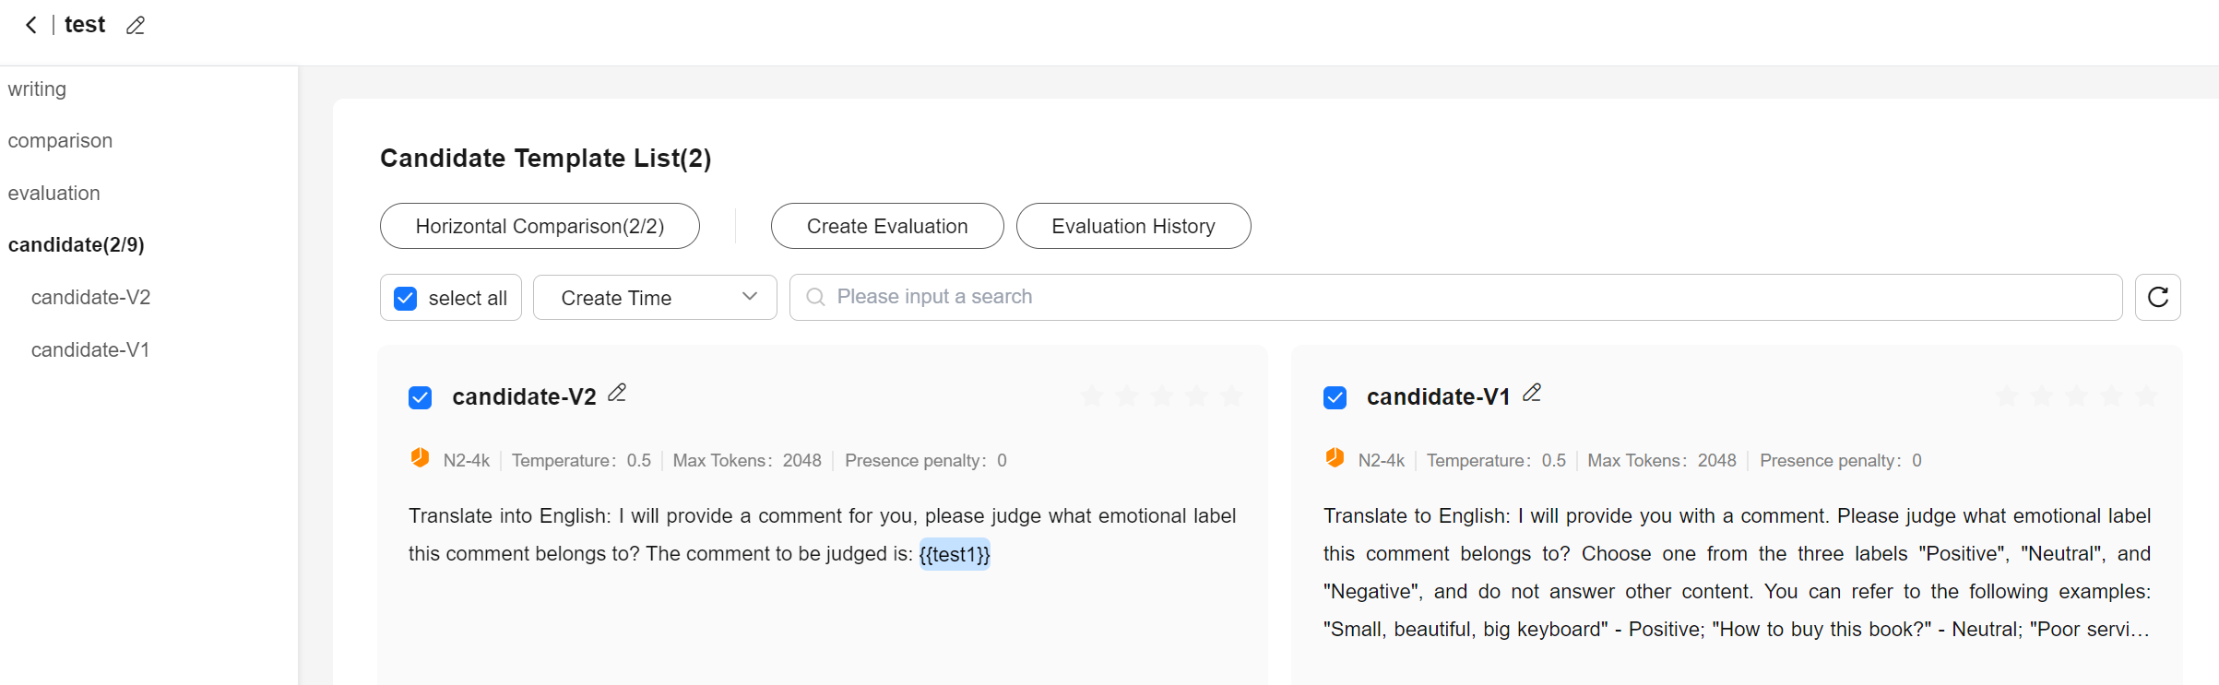Click the edit pencil next to test title

point(136,26)
